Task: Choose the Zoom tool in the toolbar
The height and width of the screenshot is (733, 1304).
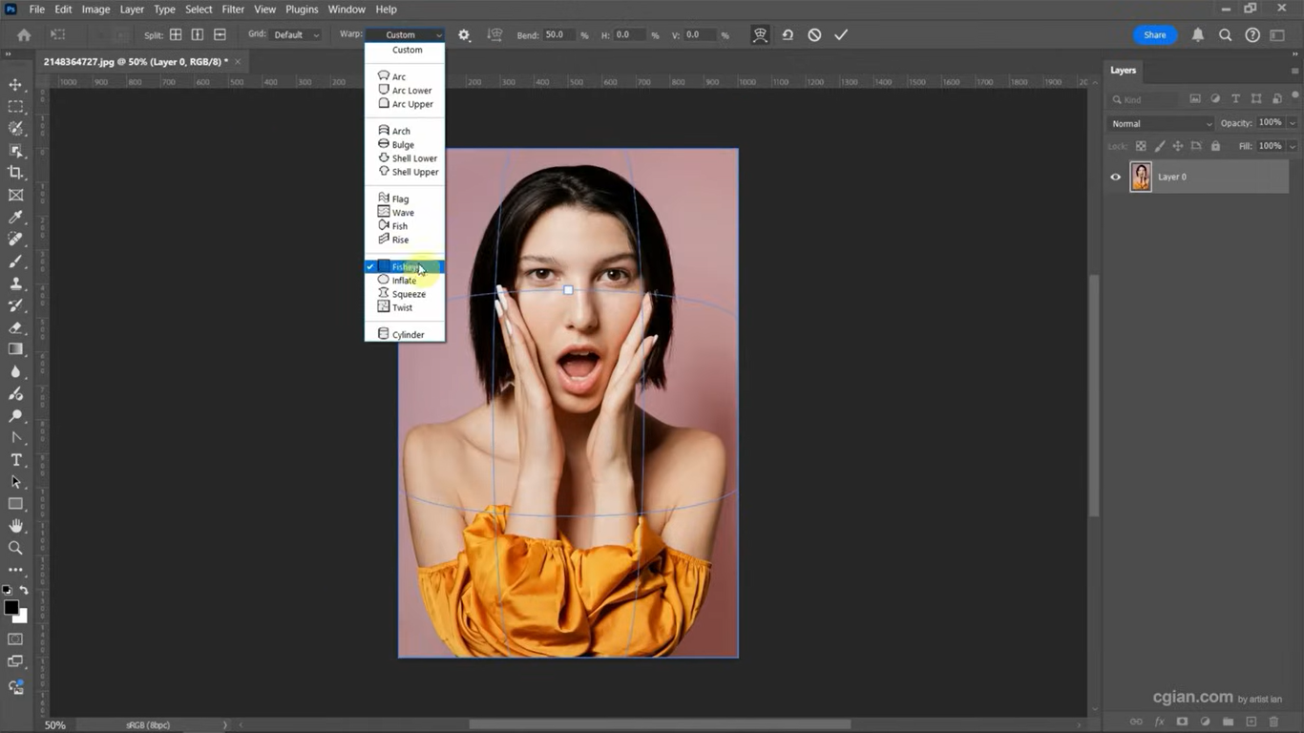Action: [x=15, y=548]
